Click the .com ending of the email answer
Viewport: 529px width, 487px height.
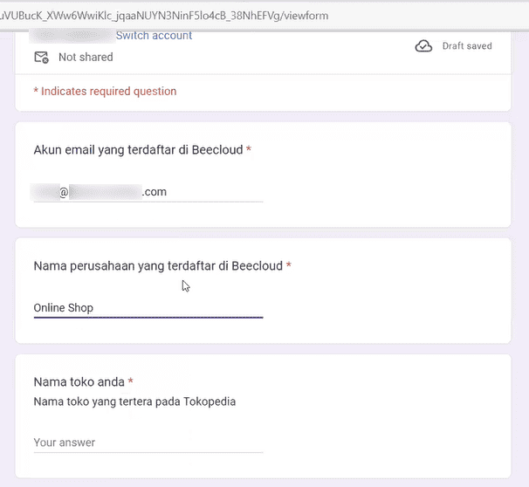(x=155, y=192)
